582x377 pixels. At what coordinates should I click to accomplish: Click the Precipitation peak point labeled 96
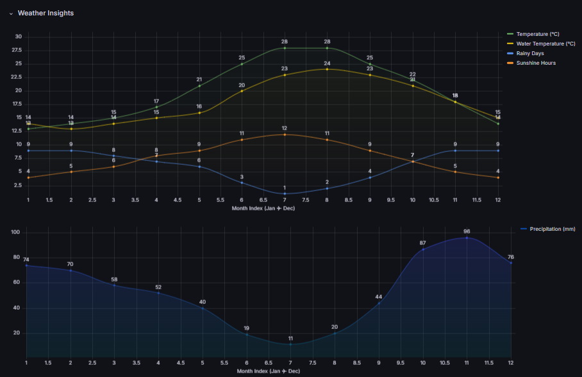click(467, 238)
